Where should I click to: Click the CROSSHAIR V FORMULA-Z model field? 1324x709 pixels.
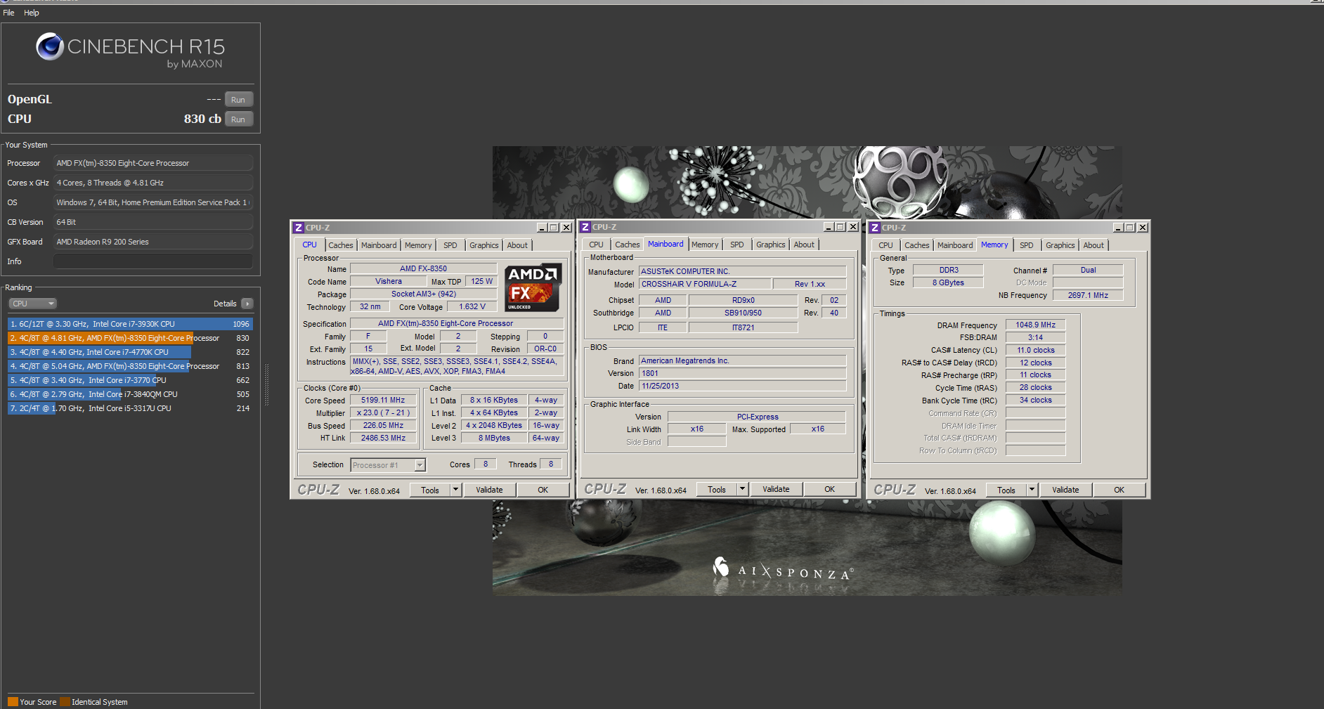pos(705,284)
